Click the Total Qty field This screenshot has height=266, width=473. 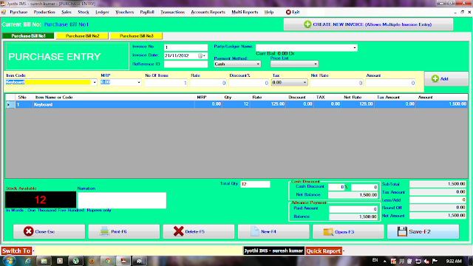click(255, 184)
